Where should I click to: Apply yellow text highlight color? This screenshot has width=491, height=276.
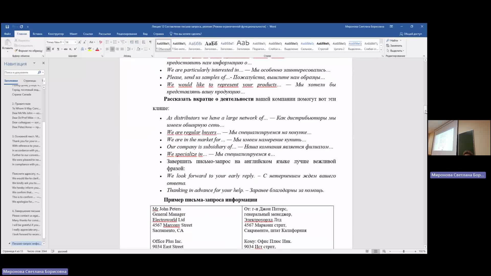click(90, 49)
